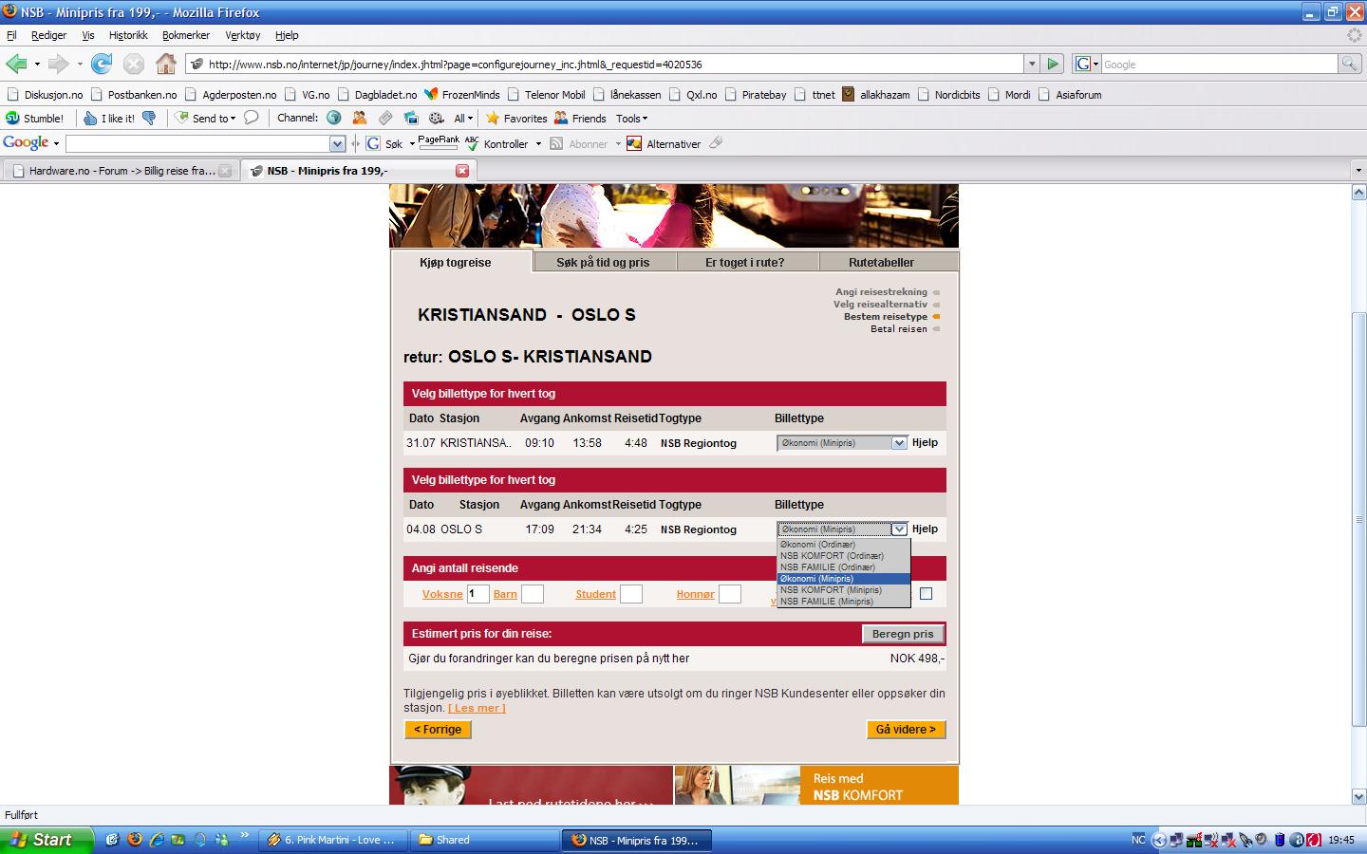Choose NSB KOMFORT (Ordinær) option

pyautogui.click(x=843, y=556)
